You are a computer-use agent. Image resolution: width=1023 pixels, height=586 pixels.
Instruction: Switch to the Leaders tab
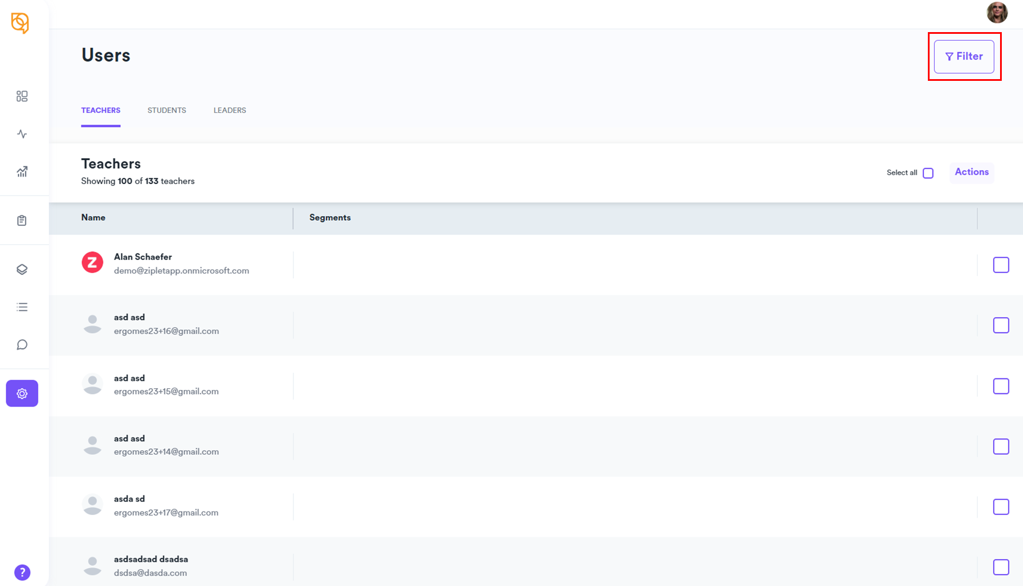230,110
